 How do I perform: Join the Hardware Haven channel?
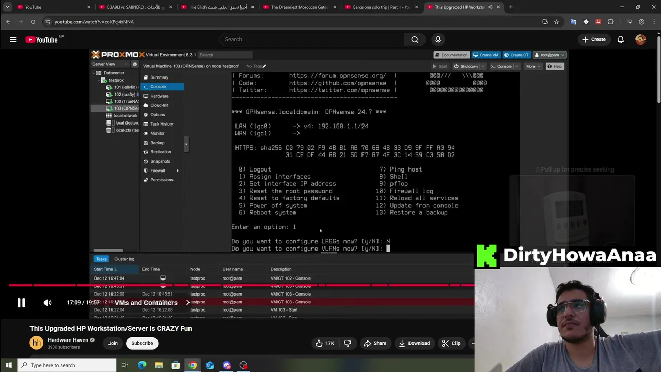[113, 343]
